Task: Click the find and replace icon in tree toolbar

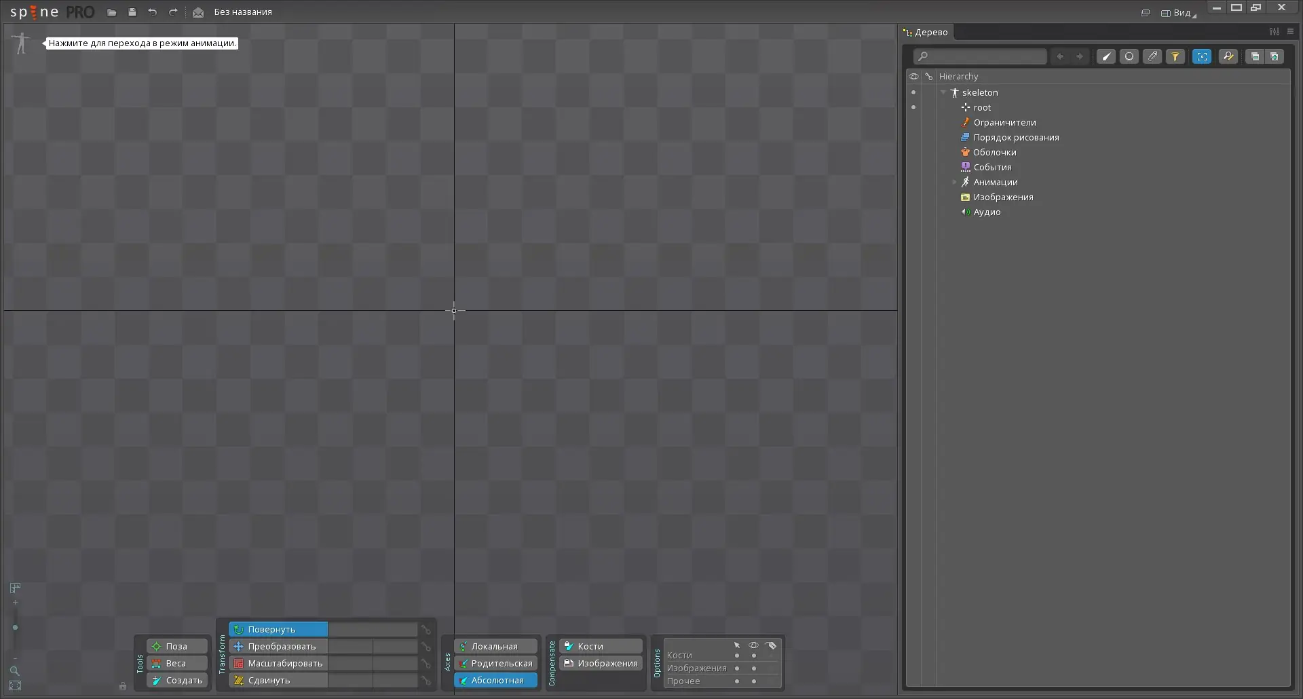Action: point(1228,56)
